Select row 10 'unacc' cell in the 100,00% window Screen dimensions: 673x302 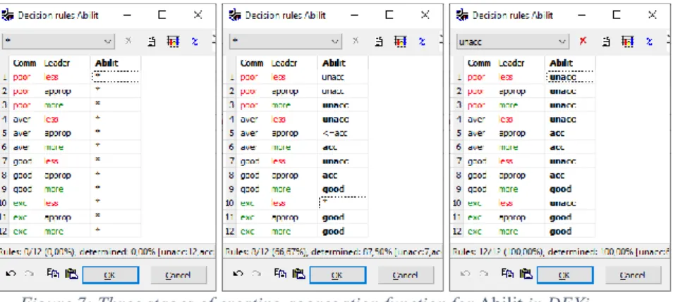point(571,203)
